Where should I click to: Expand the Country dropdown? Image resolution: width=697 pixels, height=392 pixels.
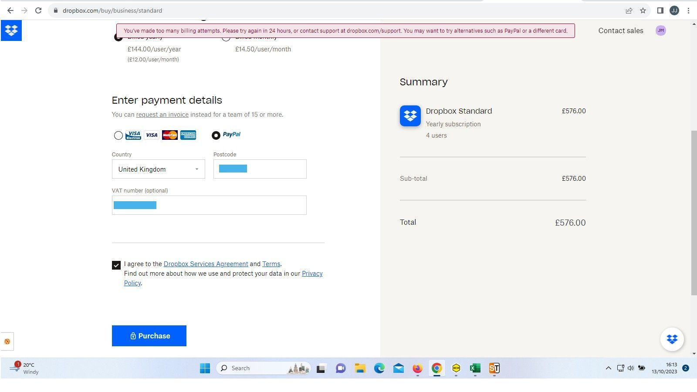pos(158,169)
